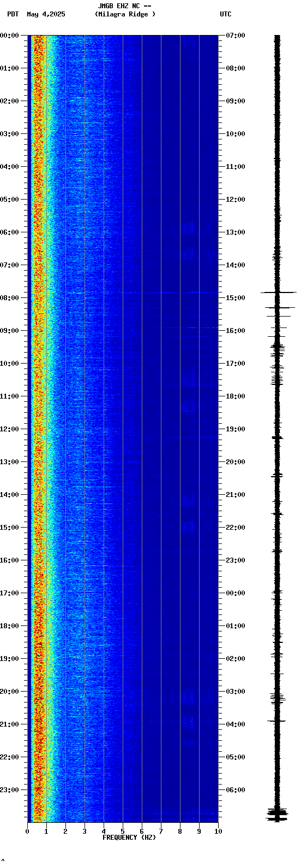This screenshot has height=866, width=301.
Task: Click the PDT timezone label
Action: 13,14
